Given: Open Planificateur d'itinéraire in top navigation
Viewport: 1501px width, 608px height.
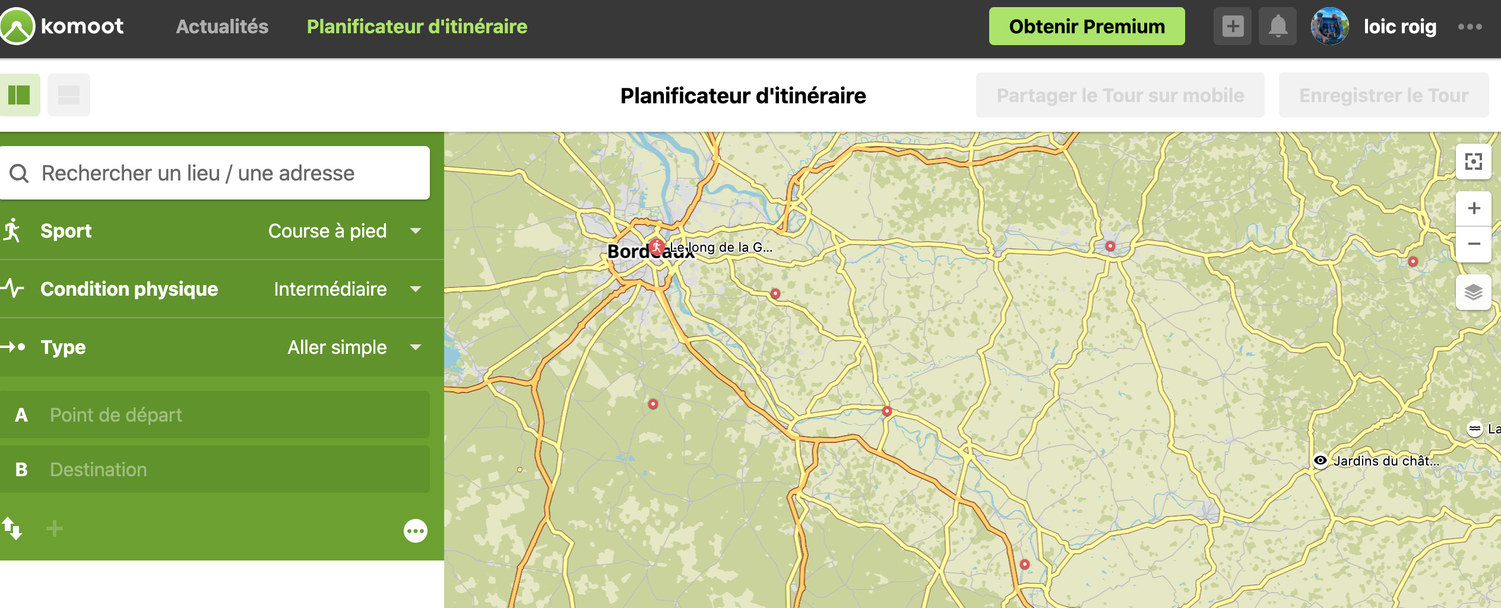Looking at the screenshot, I should [417, 27].
